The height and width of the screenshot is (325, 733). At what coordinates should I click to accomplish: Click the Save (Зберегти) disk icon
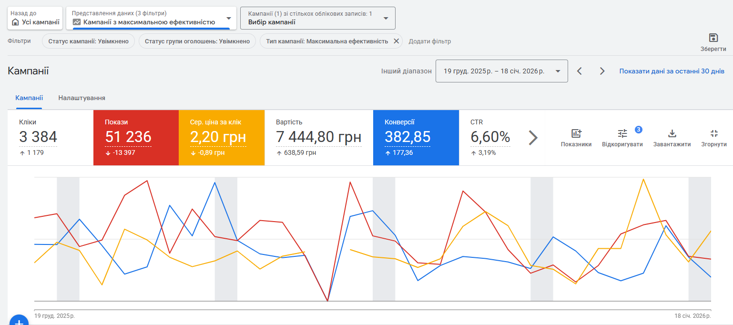(713, 38)
